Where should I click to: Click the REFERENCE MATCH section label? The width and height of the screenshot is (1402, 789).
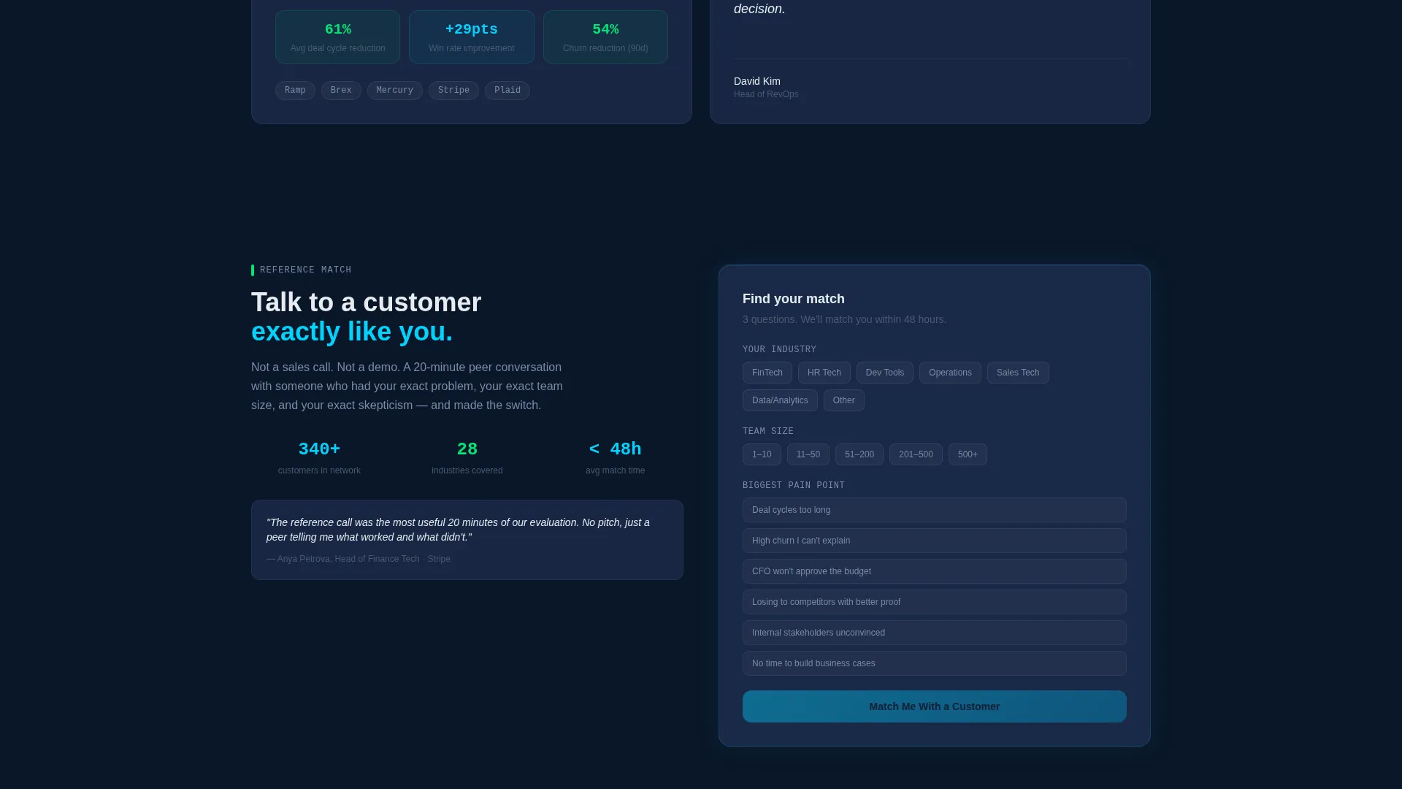coord(305,270)
